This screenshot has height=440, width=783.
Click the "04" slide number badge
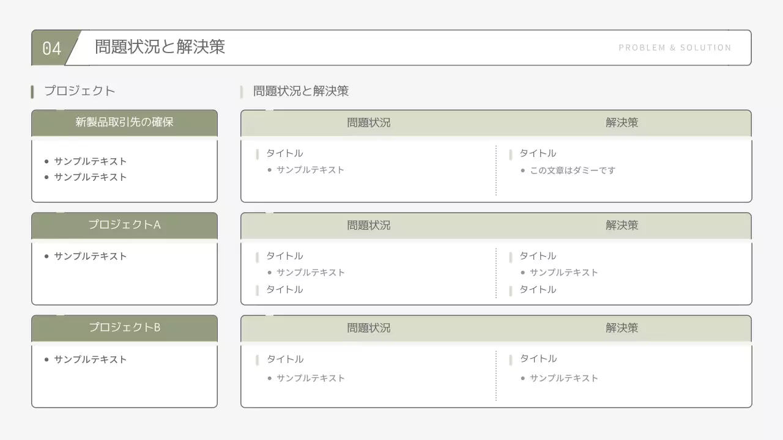click(x=51, y=47)
